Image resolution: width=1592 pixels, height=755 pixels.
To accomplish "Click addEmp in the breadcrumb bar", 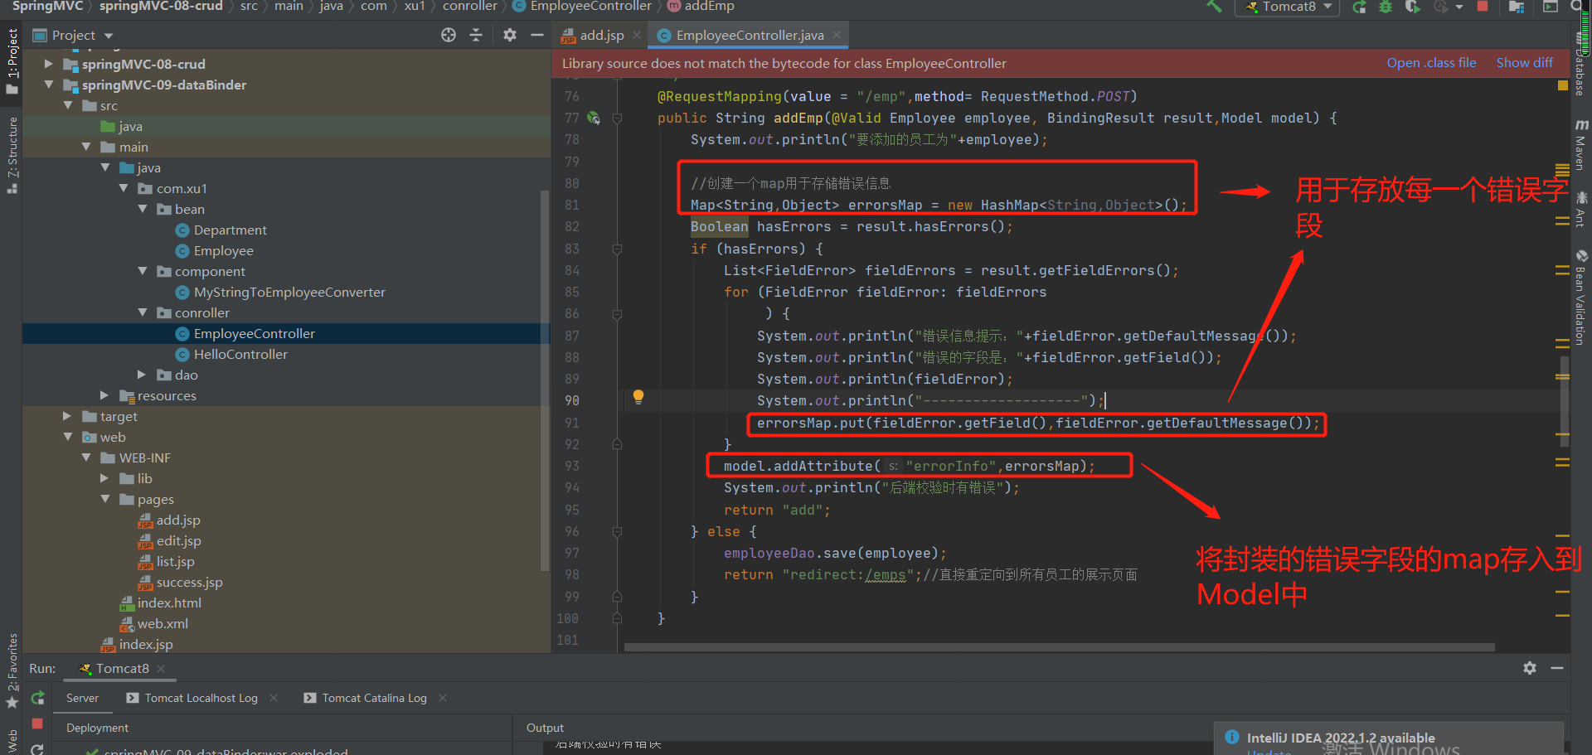I will 701,6.
